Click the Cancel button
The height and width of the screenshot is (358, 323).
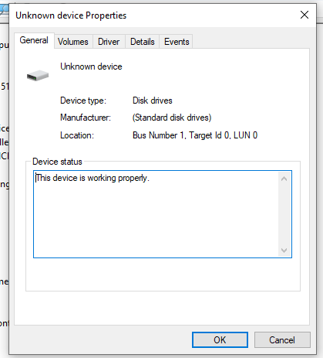(282, 340)
